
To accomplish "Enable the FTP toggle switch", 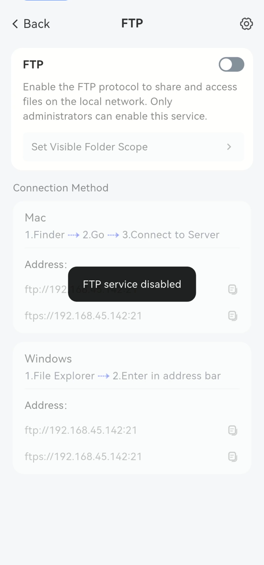I will point(231,64).
